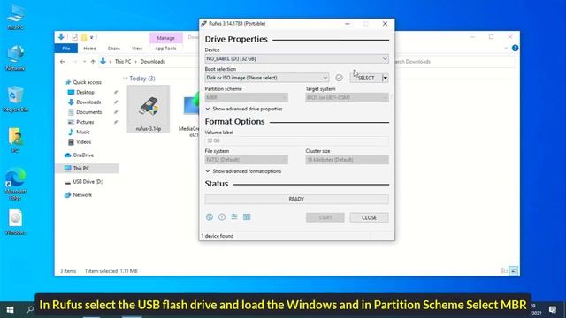The image size is (566, 318).
Task: Open the App Tools ribbon tab
Action: click(165, 49)
